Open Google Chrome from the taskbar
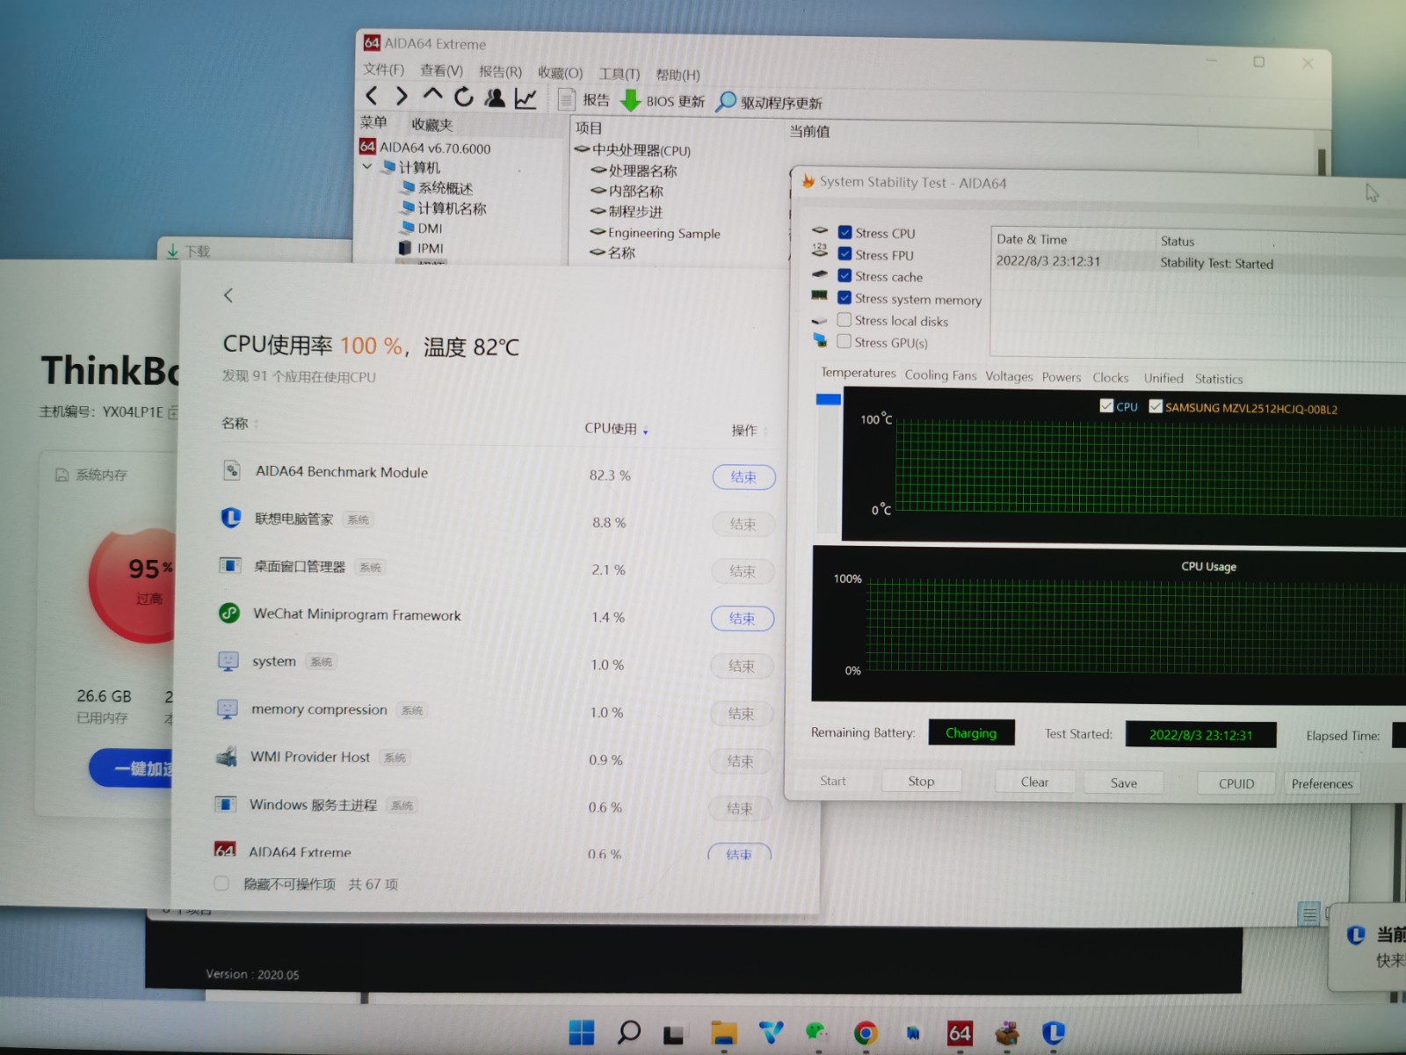The image size is (1406, 1055). pyautogui.click(x=866, y=1033)
